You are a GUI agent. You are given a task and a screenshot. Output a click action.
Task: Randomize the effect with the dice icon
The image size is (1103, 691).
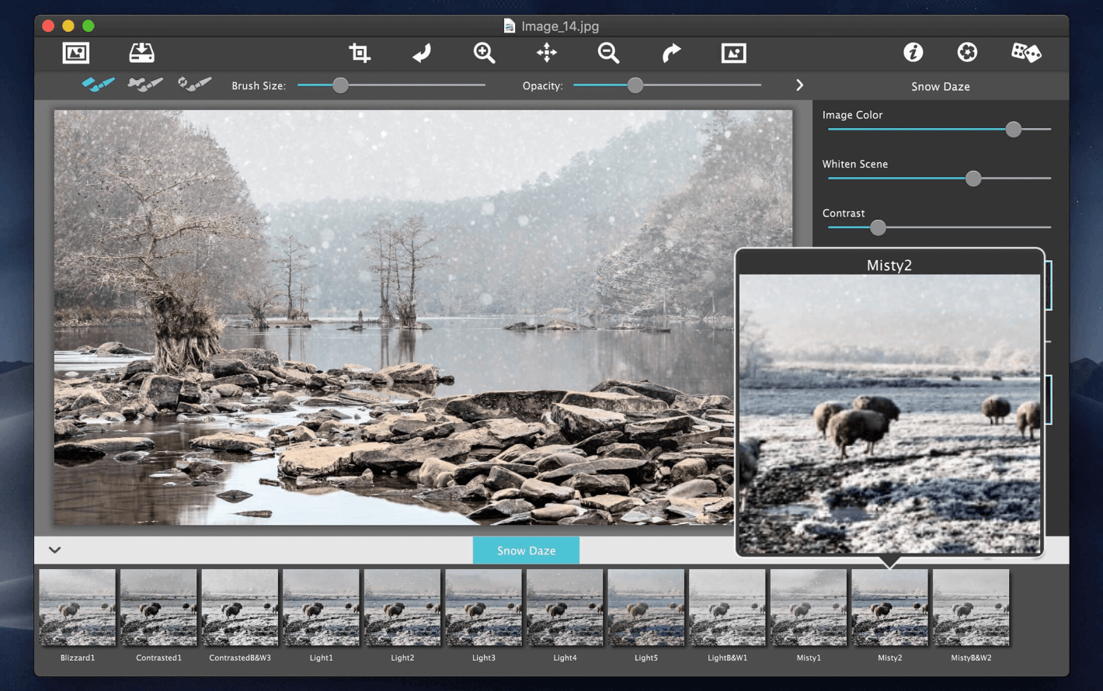pyautogui.click(x=1026, y=52)
